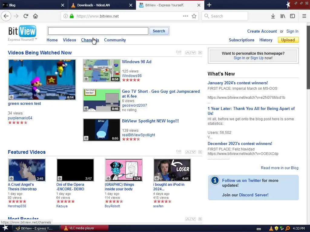The image size is (310, 232).
Task: Open the downloads arrow icon
Action: pyautogui.click(x=273, y=16)
